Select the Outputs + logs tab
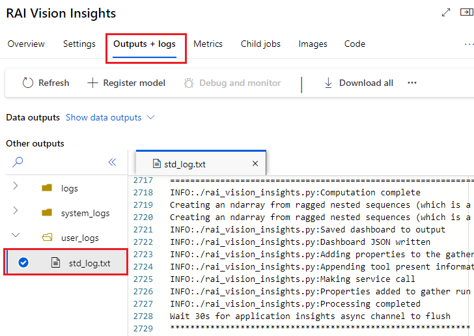The width and height of the screenshot is (474, 336). pyautogui.click(x=145, y=44)
